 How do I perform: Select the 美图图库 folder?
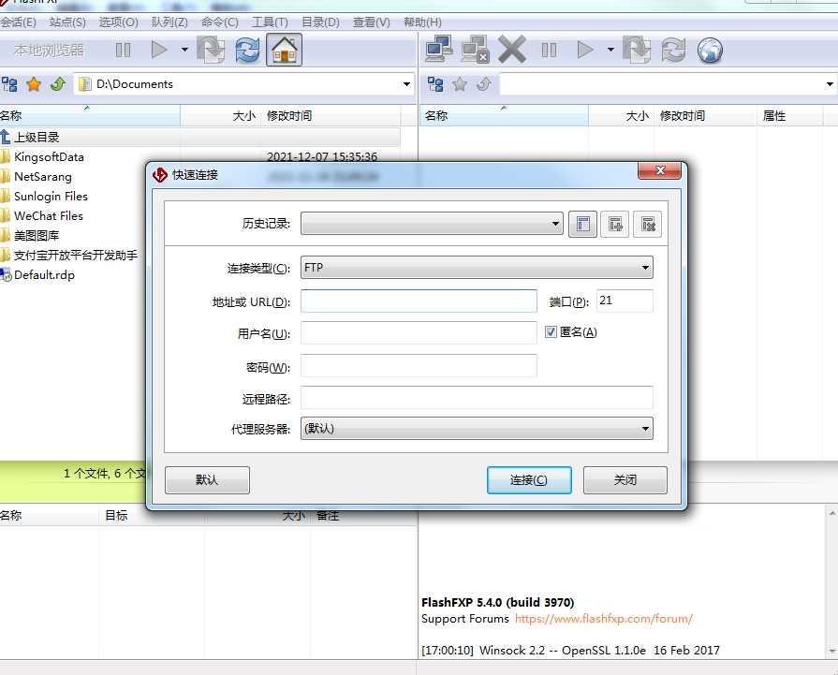tap(36, 236)
